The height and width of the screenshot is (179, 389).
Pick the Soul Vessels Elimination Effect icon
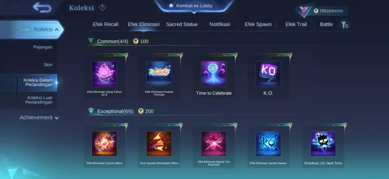pos(159,144)
